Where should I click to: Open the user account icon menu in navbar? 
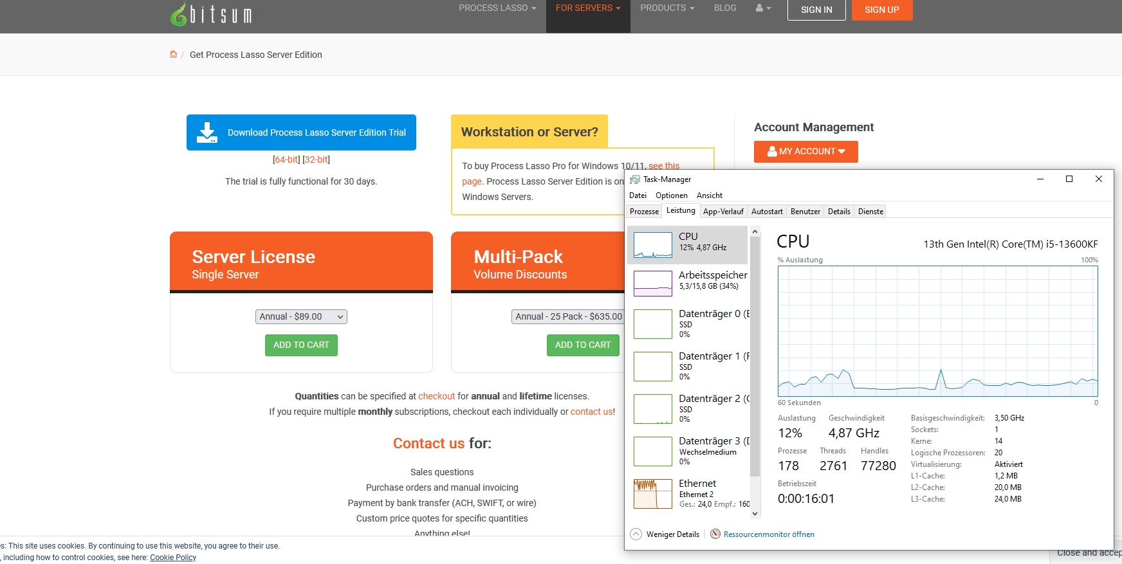(763, 8)
